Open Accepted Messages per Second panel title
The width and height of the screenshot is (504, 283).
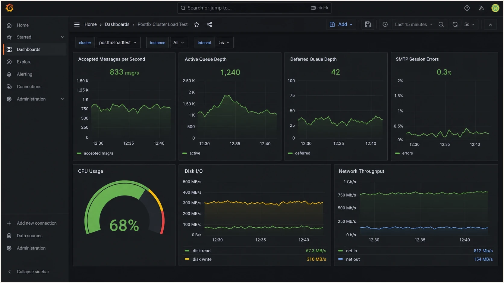pyautogui.click(x=112, y=59)
